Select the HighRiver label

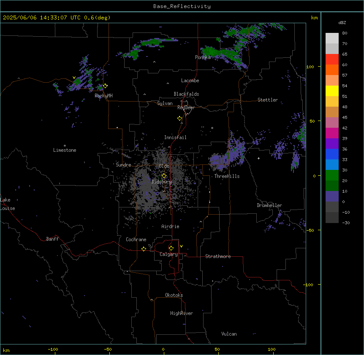point(182,313)
